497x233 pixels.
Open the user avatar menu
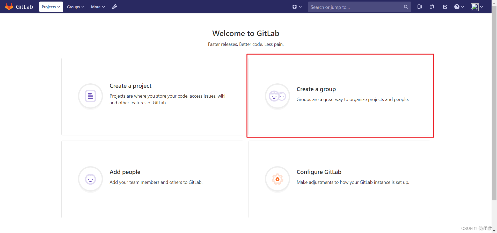point(477,7)
